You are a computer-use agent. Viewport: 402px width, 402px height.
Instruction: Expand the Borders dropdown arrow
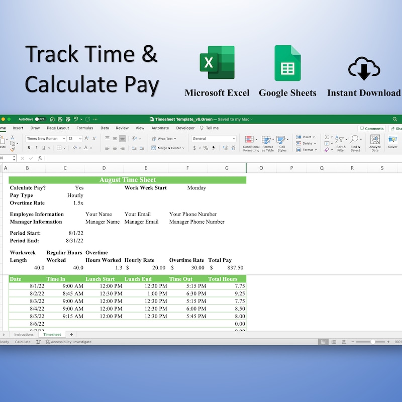point(64,148)
